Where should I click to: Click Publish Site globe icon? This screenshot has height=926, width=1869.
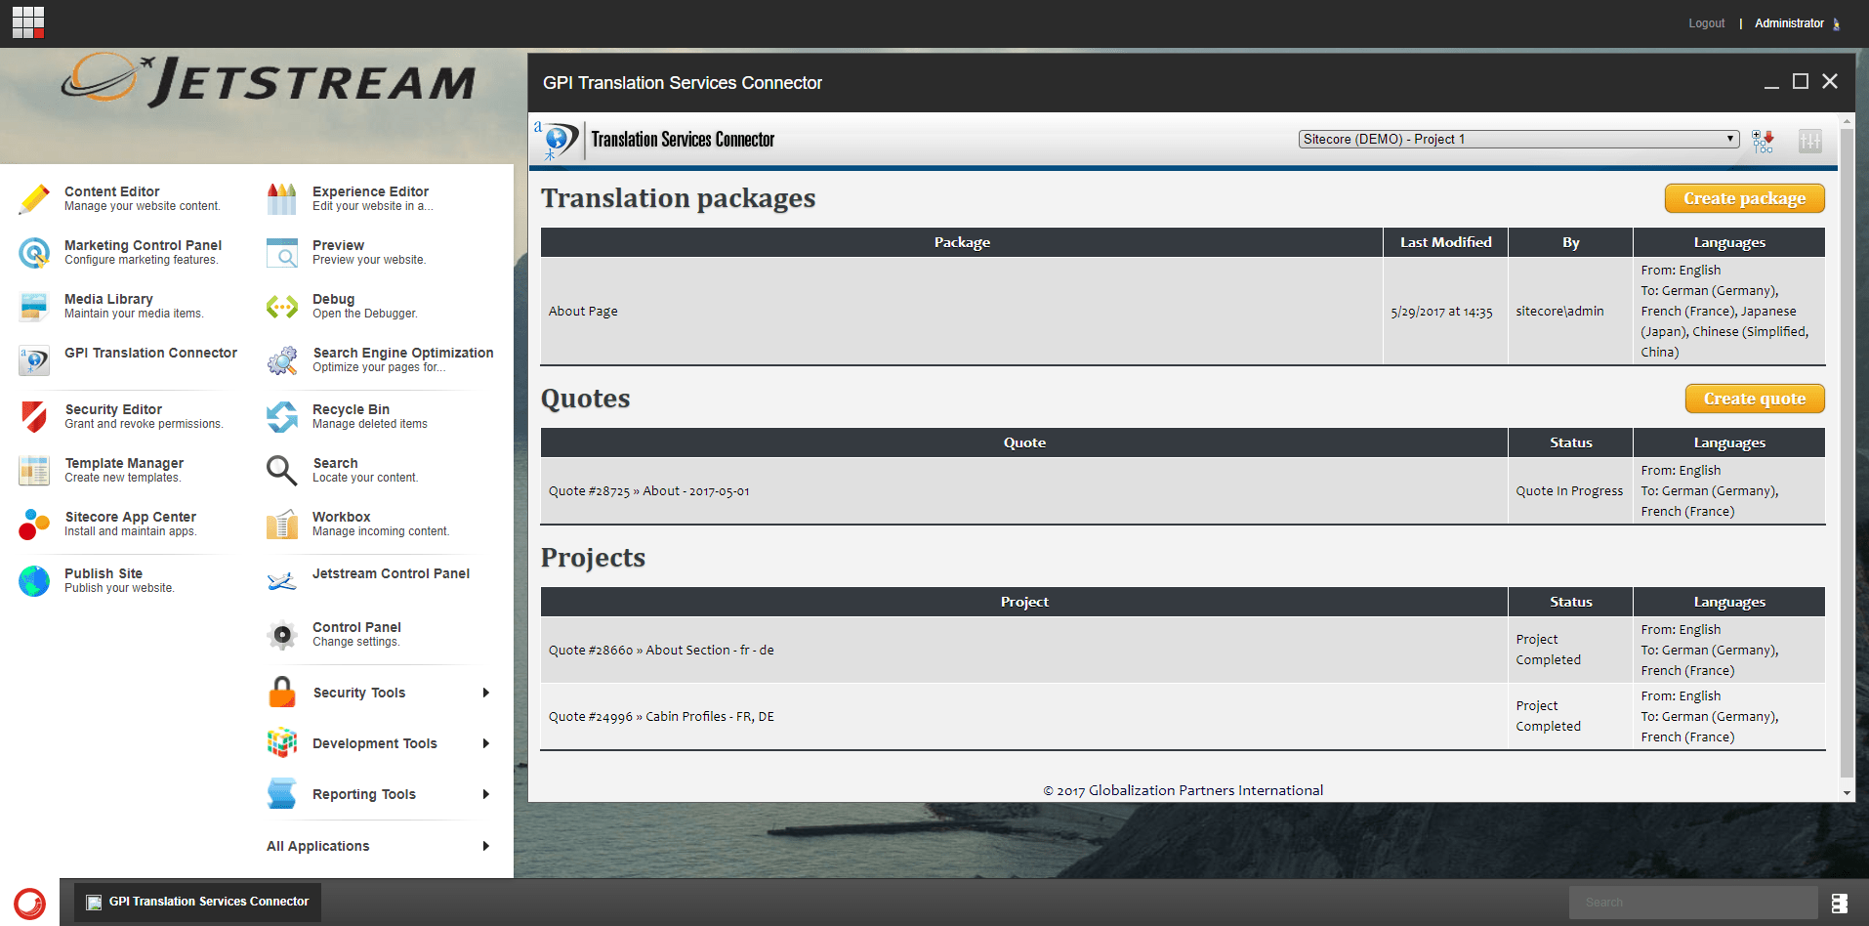(x=34, y=581)
